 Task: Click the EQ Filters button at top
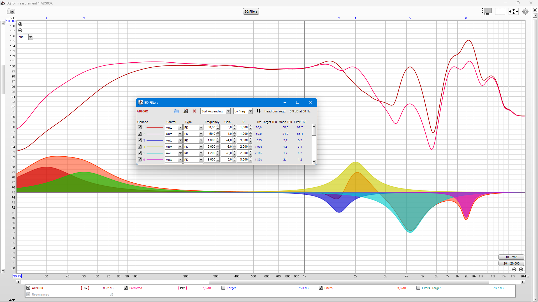click(251, 11)
